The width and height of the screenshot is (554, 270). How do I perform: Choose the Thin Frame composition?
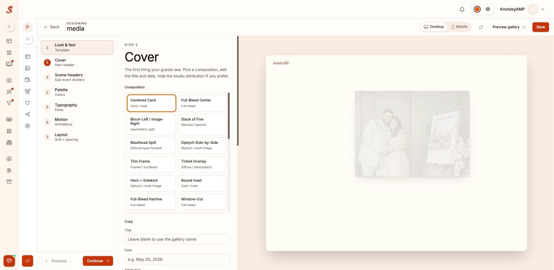151,164
